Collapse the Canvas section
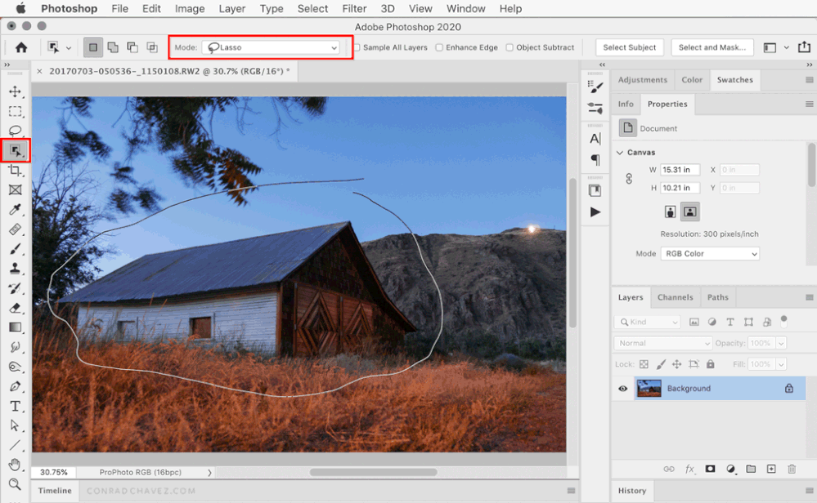 (620, 153)
